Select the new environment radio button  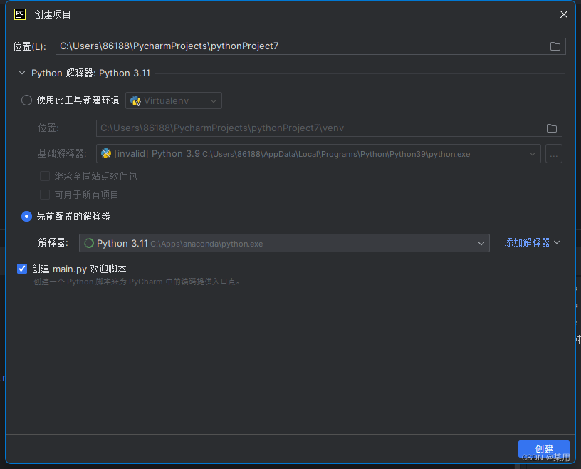26,100
